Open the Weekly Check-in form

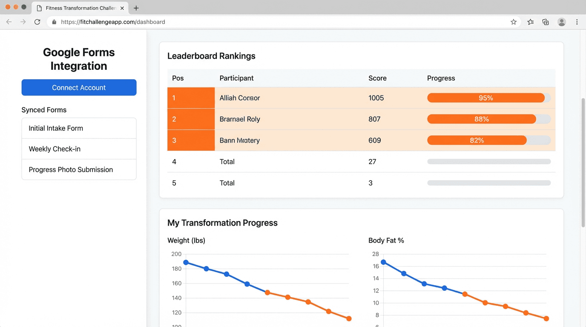(x=79, y=149)
